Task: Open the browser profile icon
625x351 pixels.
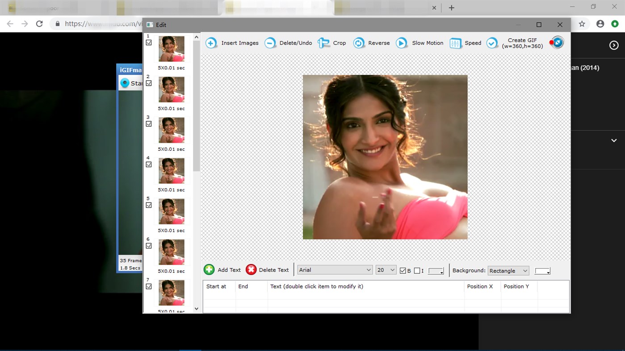Action: (x=600, y=24)
